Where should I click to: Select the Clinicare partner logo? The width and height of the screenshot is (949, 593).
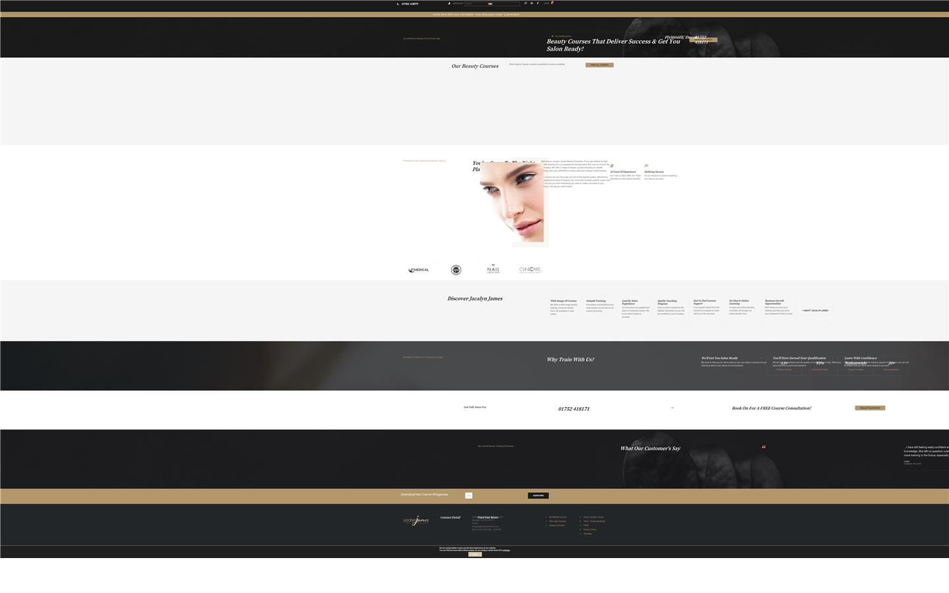click(530, 269)
